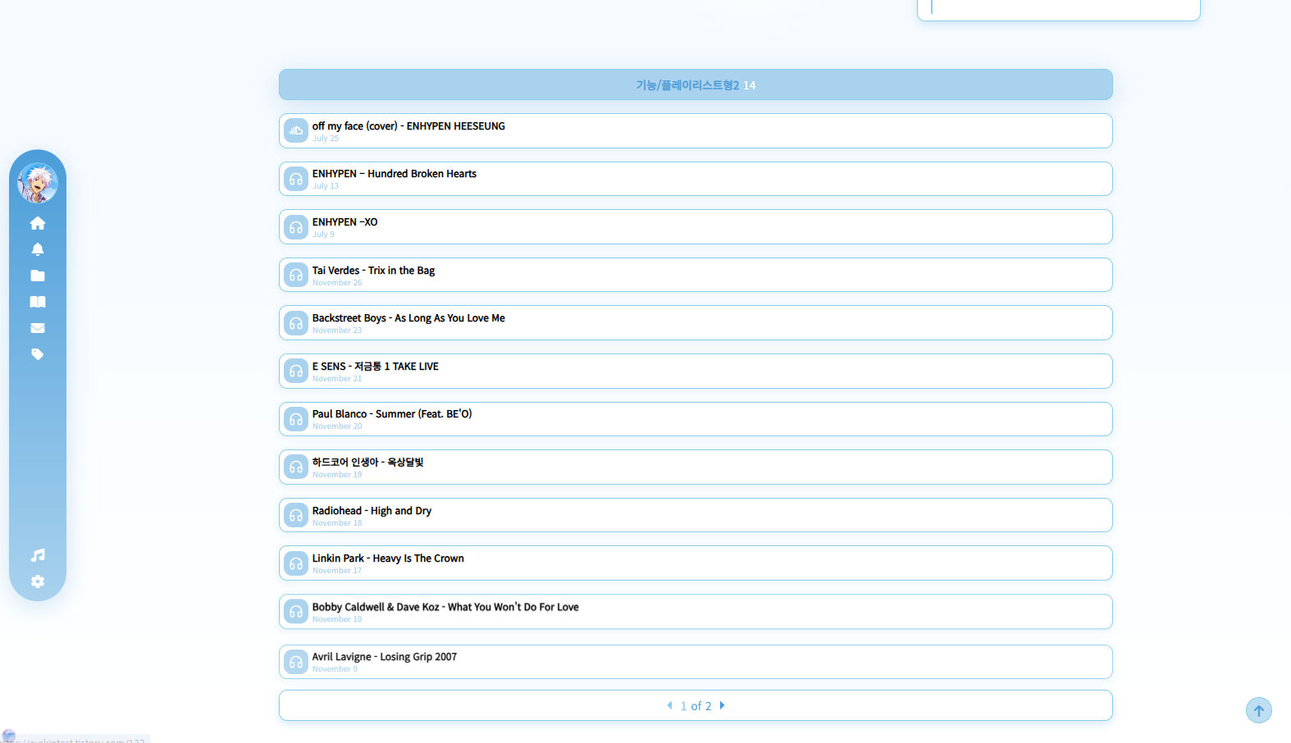1291x743 pixels.
Task: Click the post count 14 in the header
Action: click(x=750, y=85)
